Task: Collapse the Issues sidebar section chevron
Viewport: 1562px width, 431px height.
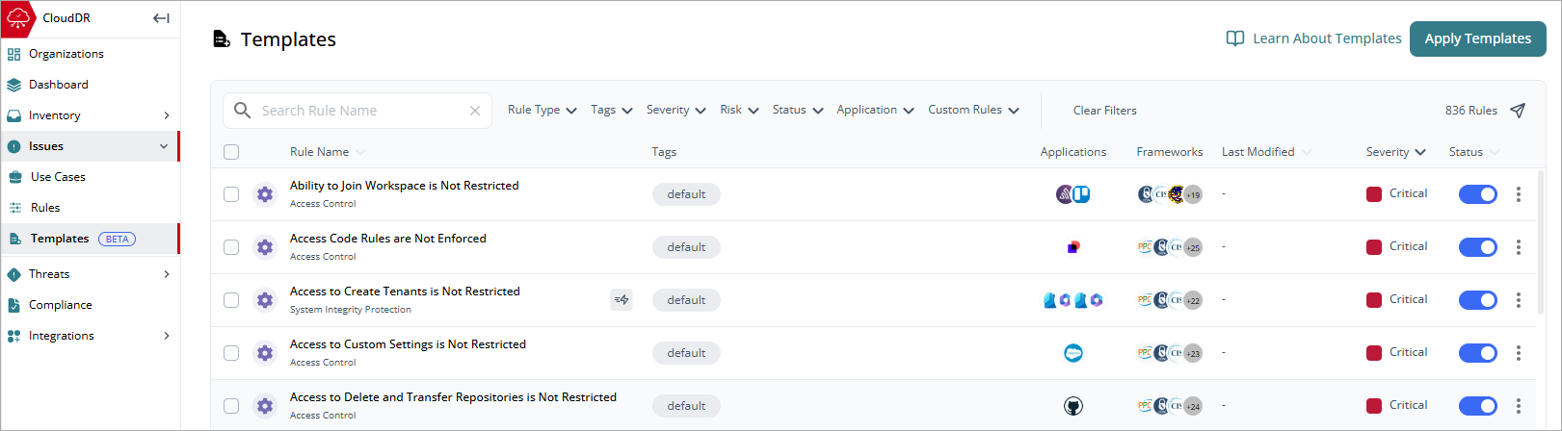Action: click(x=164, y=146)
